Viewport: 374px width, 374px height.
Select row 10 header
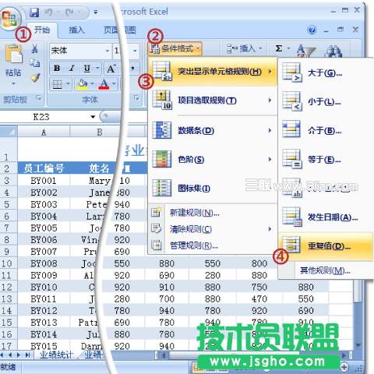click(x=8, y=263)
